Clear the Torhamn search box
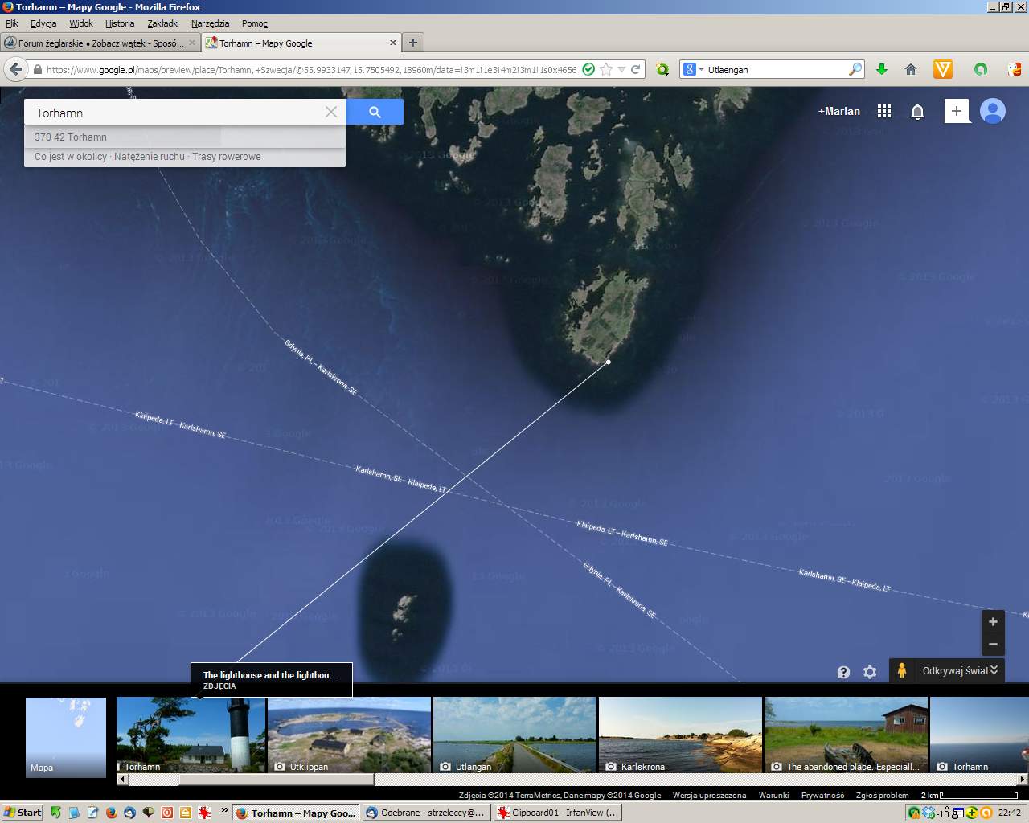This screenshot has width=1029, height=823. pyautogui.click(x=330, y=112)
